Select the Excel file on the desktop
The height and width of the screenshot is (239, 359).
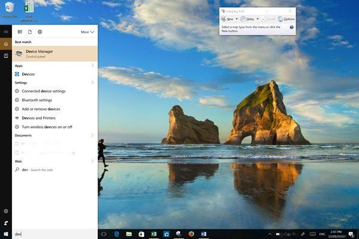29,11
